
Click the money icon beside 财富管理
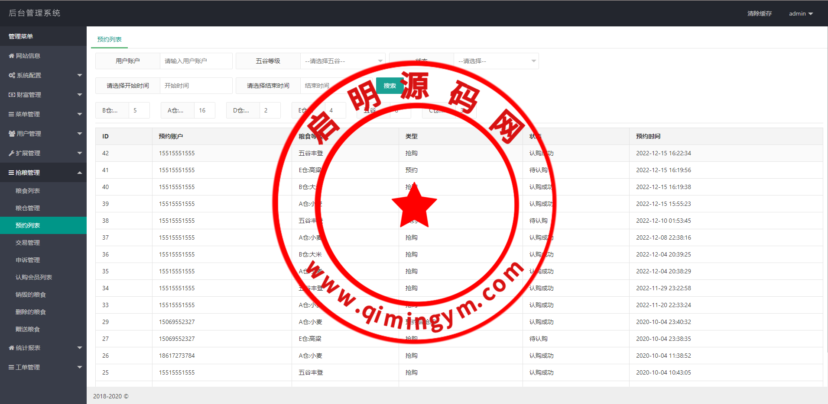12,95
